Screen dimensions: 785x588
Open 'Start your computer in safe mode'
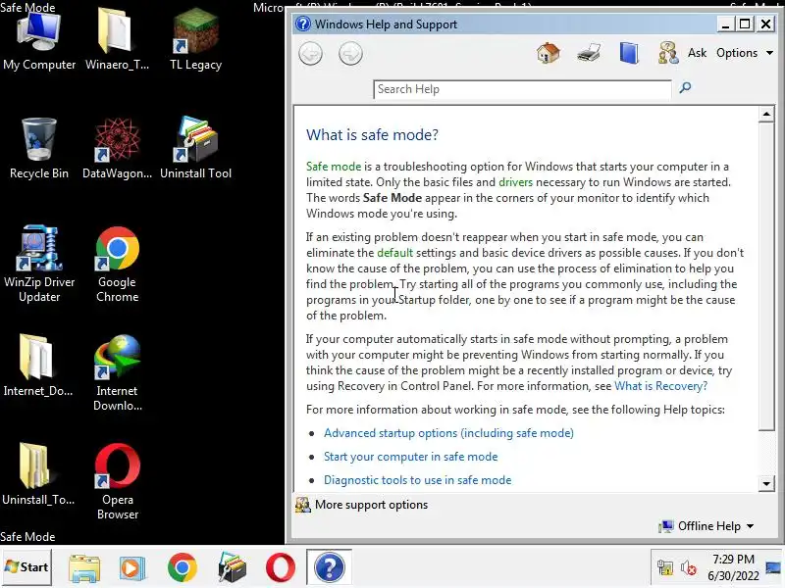pos(410,457)
